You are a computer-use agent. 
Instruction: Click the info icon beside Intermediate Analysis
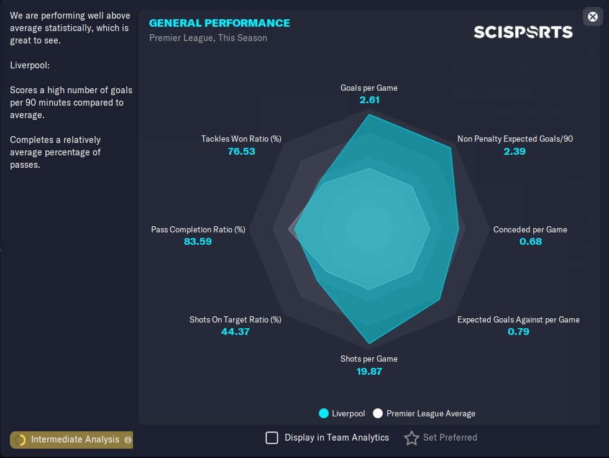click(128, 440)
